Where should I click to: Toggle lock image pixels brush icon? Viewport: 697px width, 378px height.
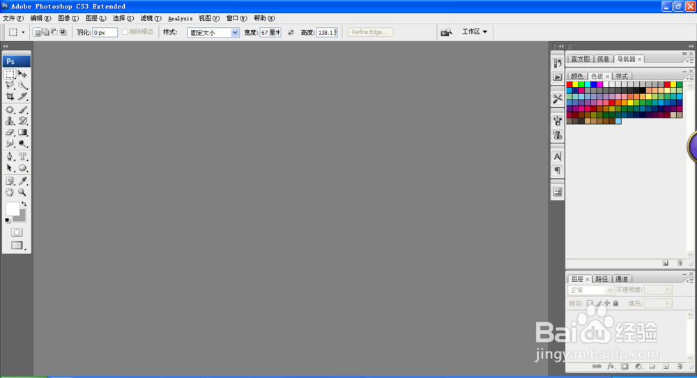tap(599, 304)
